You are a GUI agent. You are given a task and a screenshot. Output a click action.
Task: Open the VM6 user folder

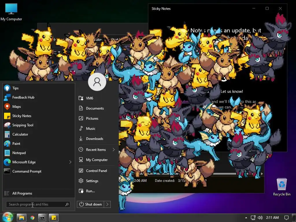click(97, 98)
